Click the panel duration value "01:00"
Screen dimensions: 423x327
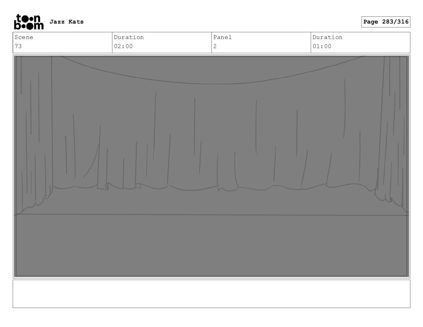point(322,46)
